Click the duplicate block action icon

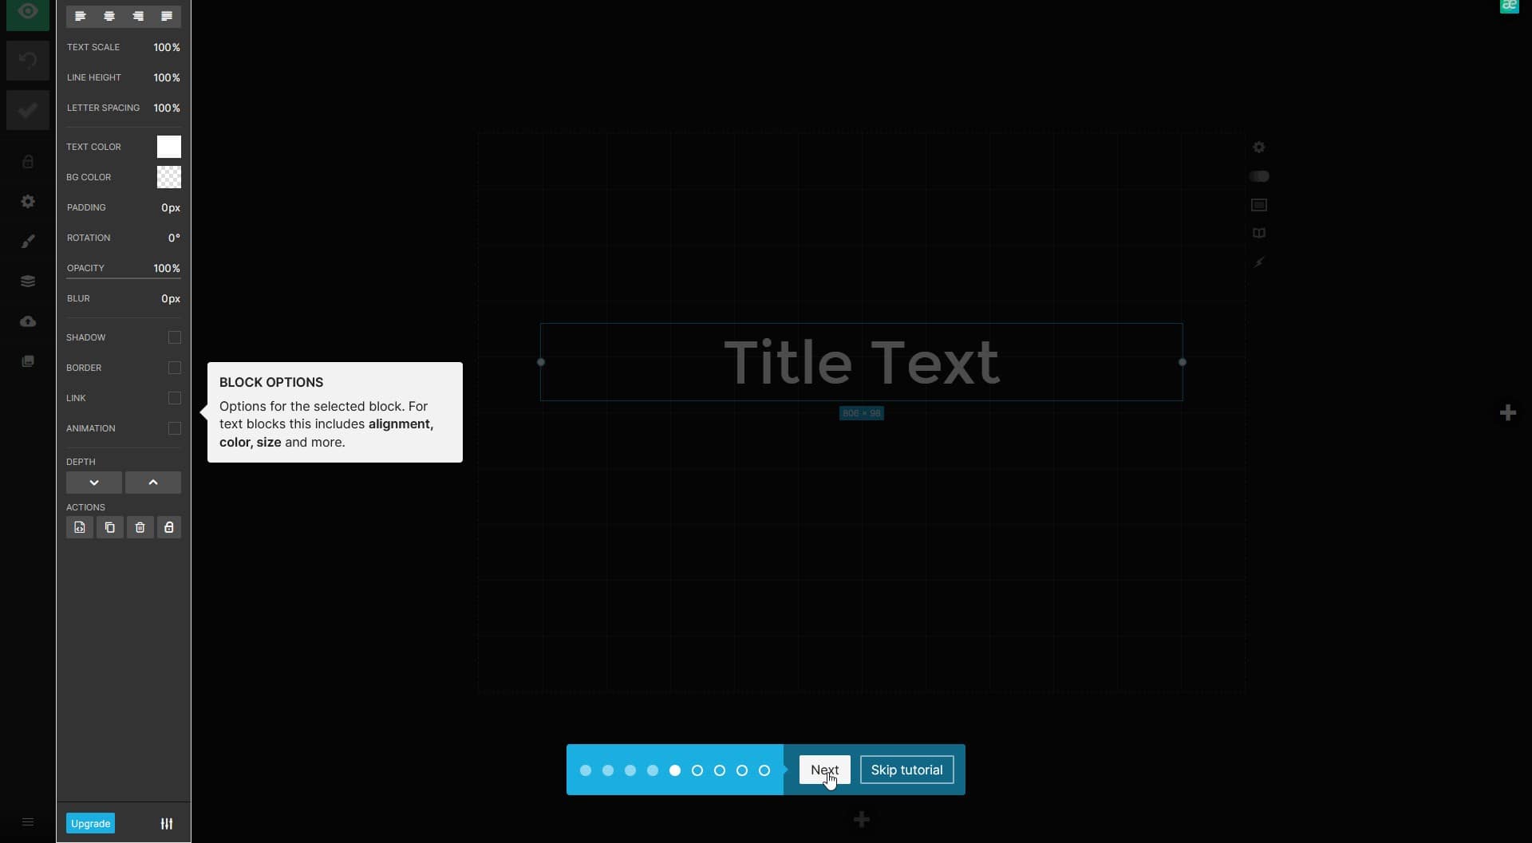coord(110,527)
